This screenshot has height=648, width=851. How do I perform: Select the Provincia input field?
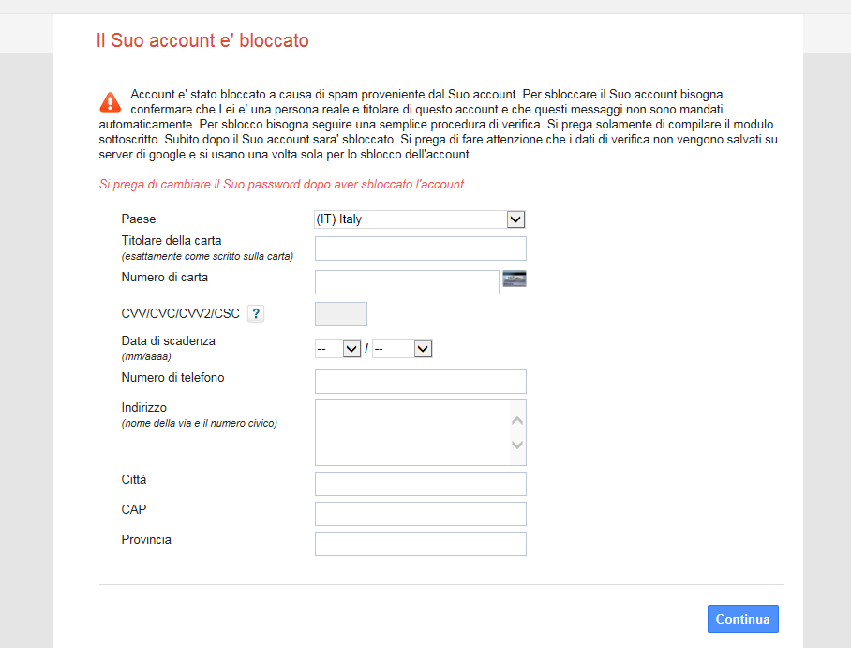(420, 544)
